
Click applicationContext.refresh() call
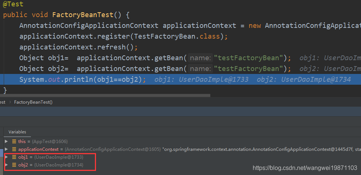click(79, 47)
